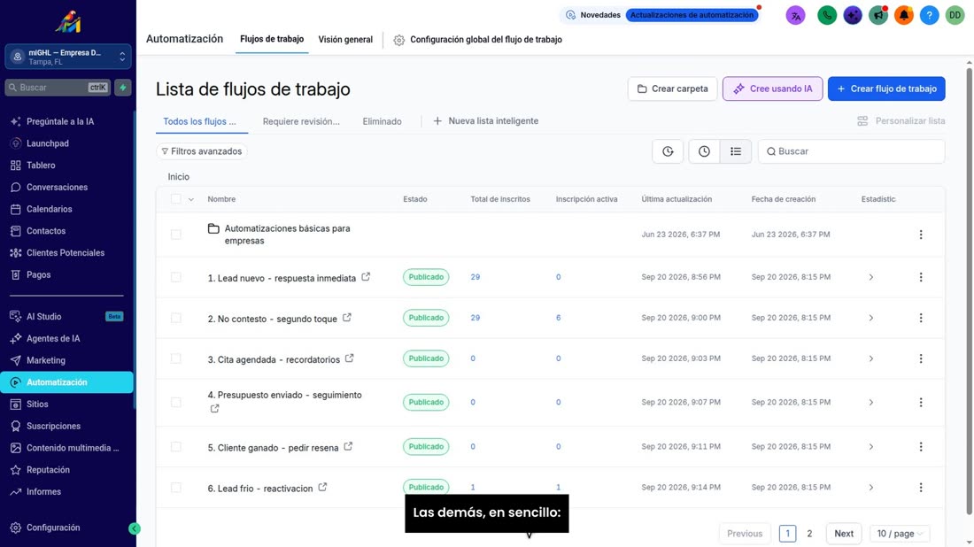Viewport: 974px width, 547px height.
Task: Click the clock view icon
Action: click(x=704, y=151)
